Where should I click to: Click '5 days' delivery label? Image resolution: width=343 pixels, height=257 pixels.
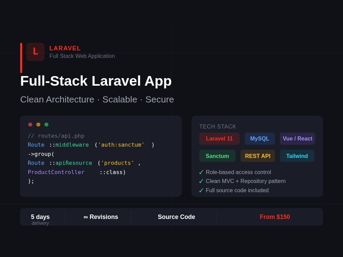(x=40, y=217)
